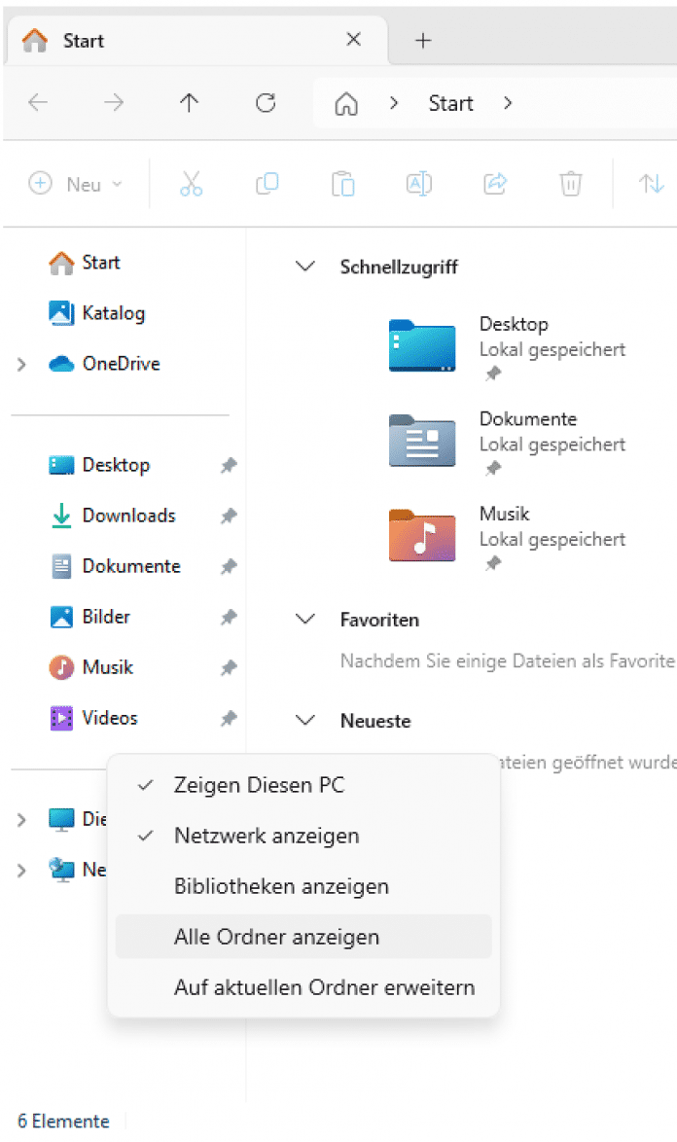Select the Copy icon
The height and width of the screenshot is (1142, 677).
[x=267, y=184]
